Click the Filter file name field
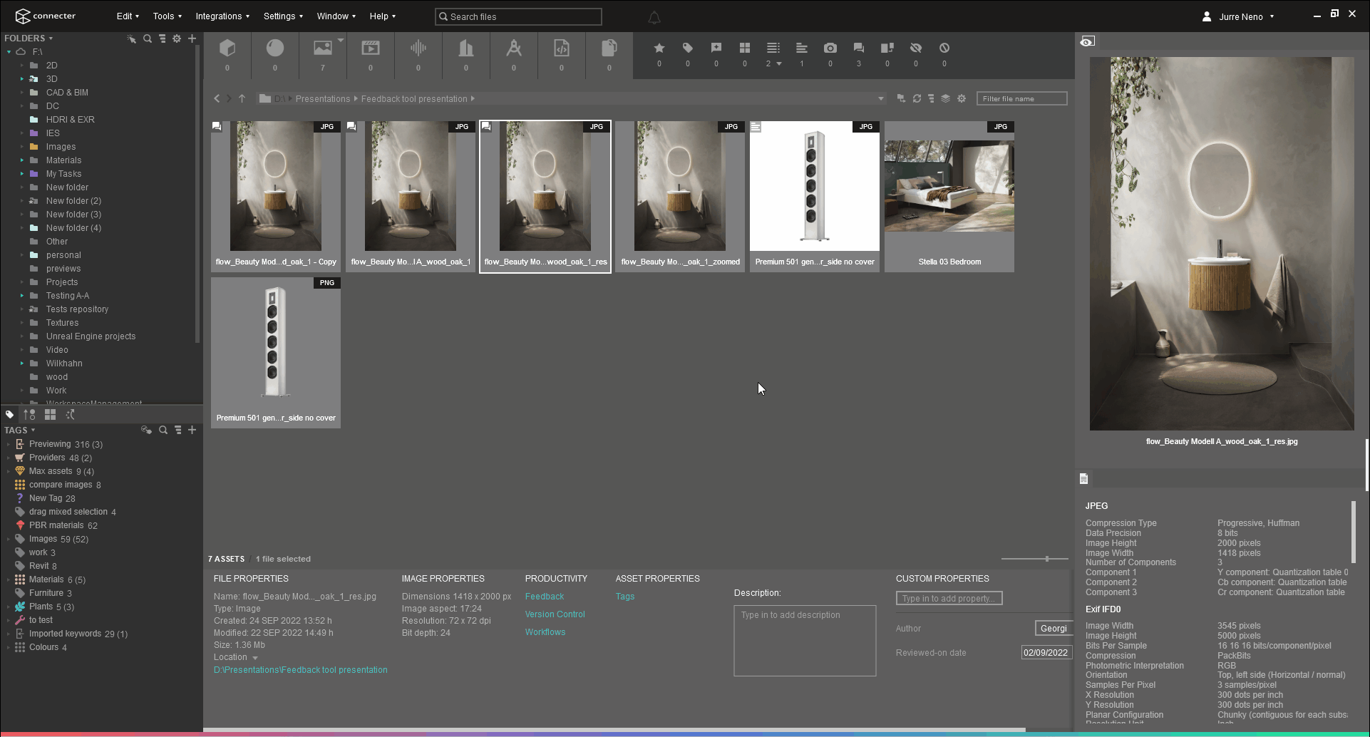The image size is (1370, 737). click(1022, 98)
